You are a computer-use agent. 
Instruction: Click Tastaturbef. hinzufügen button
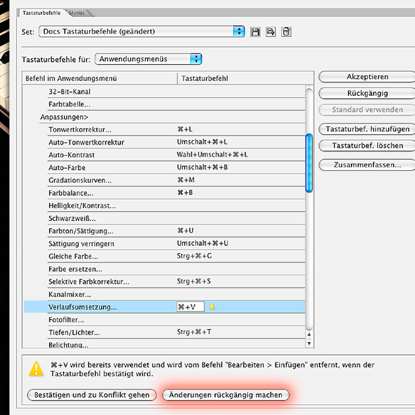(x=367, y=129)
